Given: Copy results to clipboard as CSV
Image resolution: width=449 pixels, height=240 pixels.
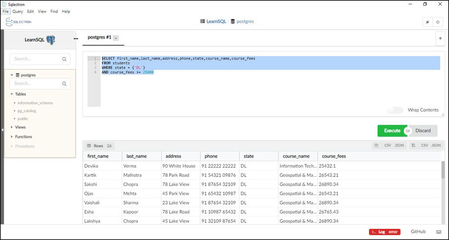Looking at the screenshot, I should point(387,146).
